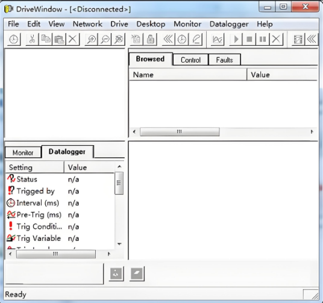Image resolution: width=323 pixels, height=303 pixels.
Task: Click the document icon left of padlock
Action: coord(136,39)
